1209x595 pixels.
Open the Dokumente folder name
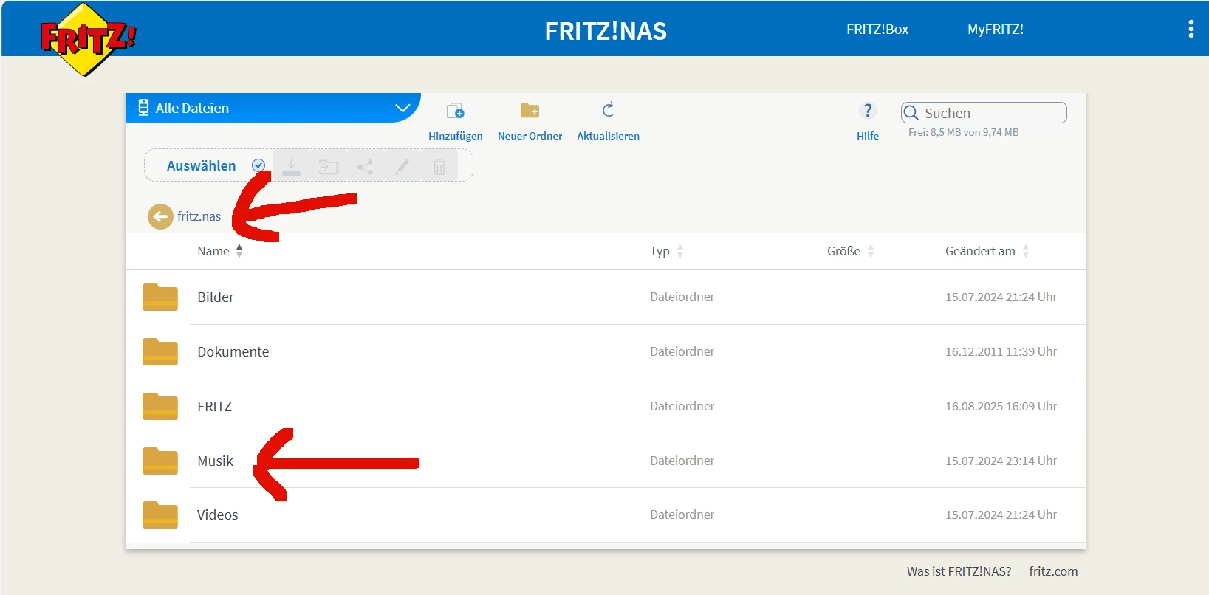[x=233, y=351]
